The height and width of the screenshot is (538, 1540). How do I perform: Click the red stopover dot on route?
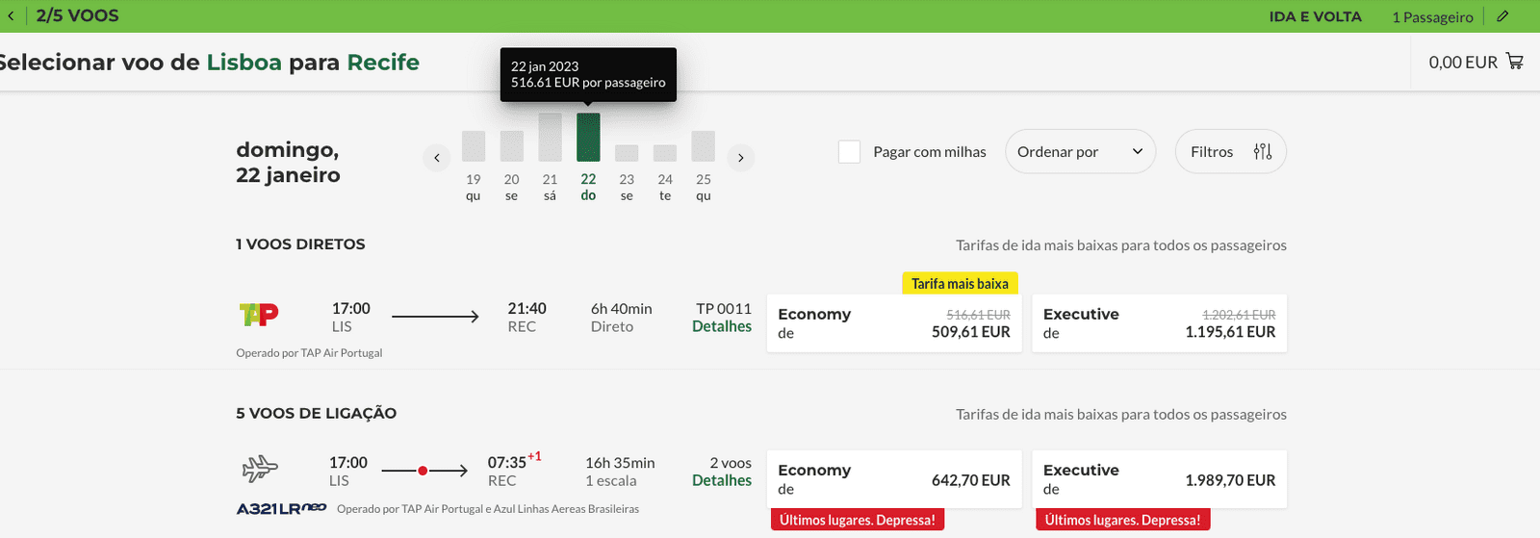423,471
